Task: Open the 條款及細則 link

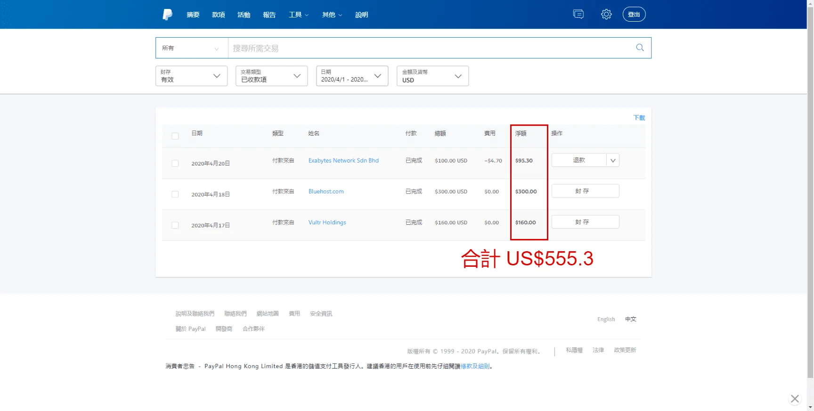Action: click(475, 366)
